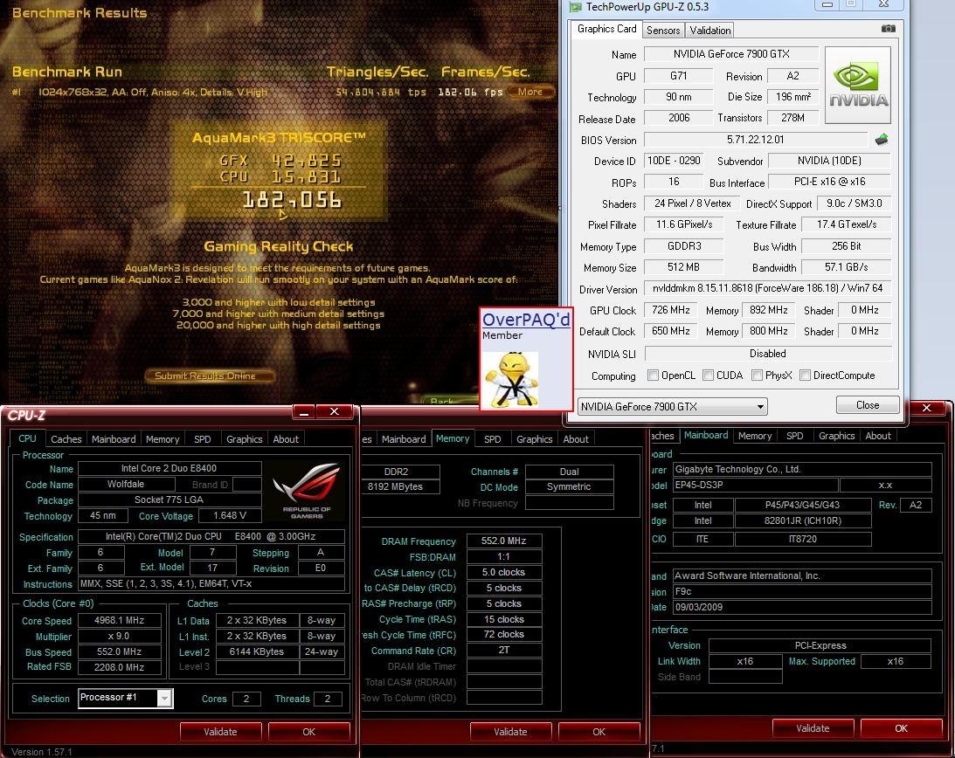Open the Graphics tab in right CPU-Z window
The width and height of the screenshot is (955, 758).
click(x=836, y=435)
